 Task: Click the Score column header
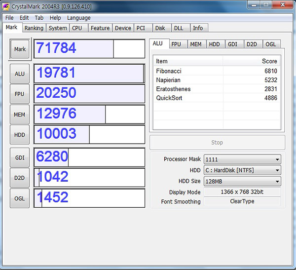252,61
